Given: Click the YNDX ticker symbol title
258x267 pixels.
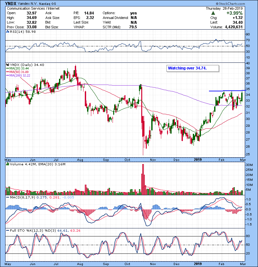Looking at the screenshot, I should coord(10,4).
